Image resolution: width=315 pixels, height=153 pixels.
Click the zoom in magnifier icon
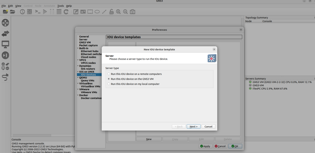(118, 12)
